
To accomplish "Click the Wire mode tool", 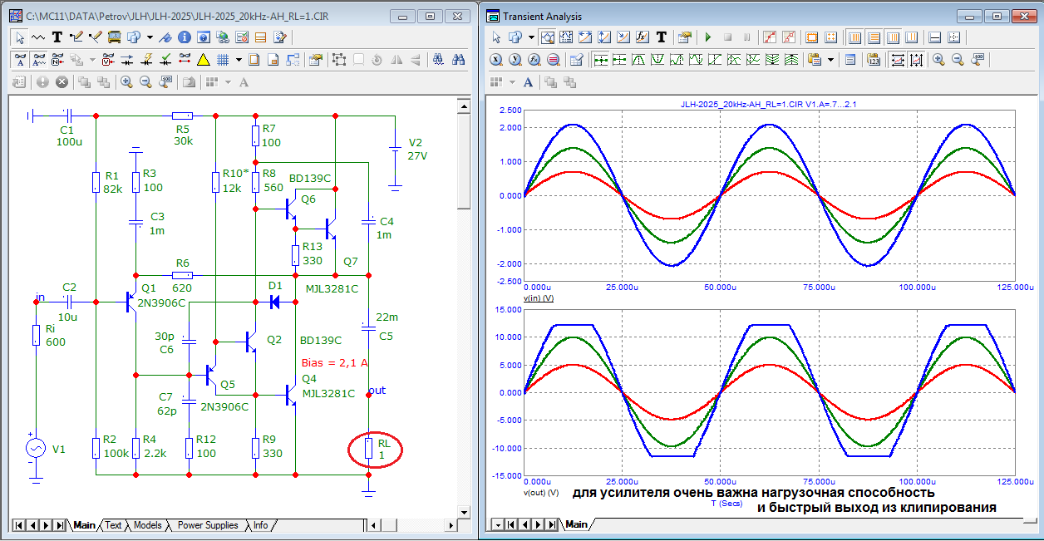I will click(x=76, y=37).
